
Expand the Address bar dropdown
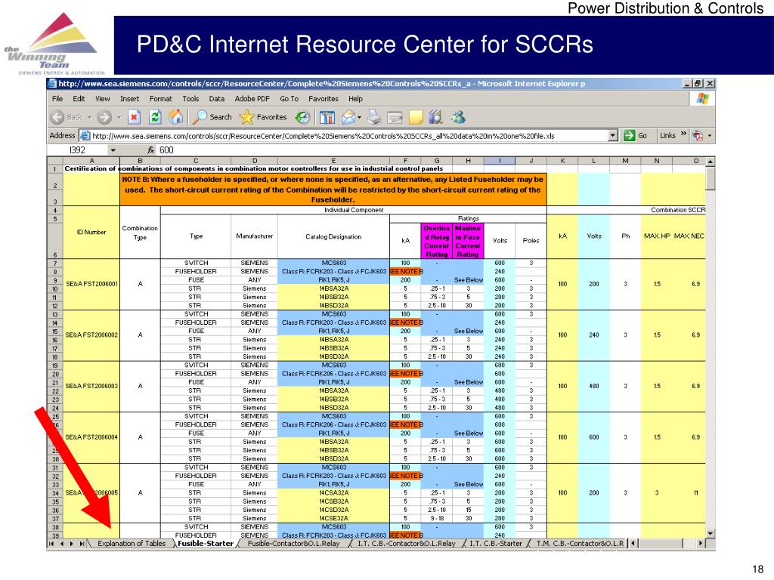click(613, 136)
